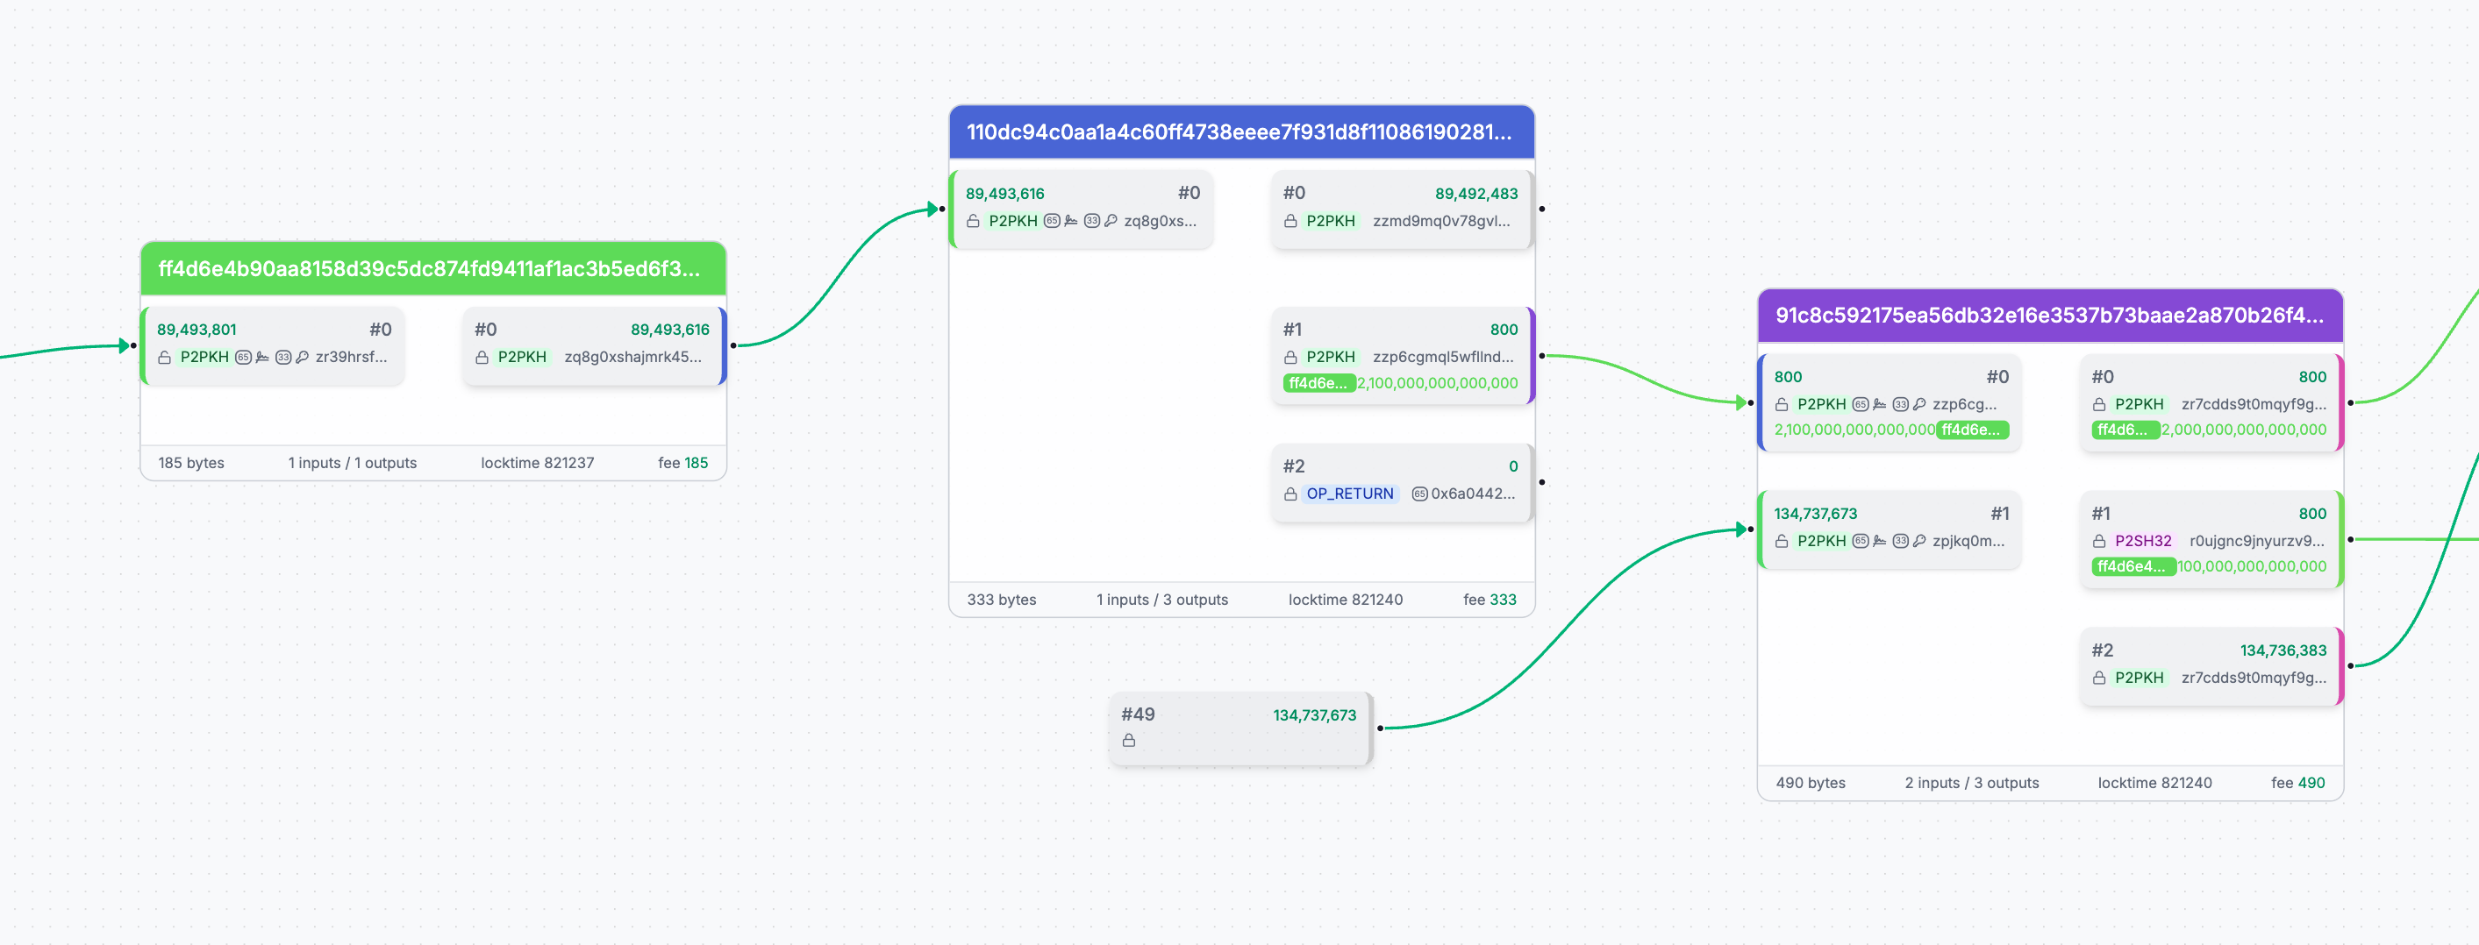
Task: Click the lock icon on the #49 output card
Action: click(x=1129, y=740)
